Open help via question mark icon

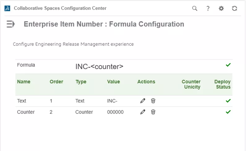point(208,8)
